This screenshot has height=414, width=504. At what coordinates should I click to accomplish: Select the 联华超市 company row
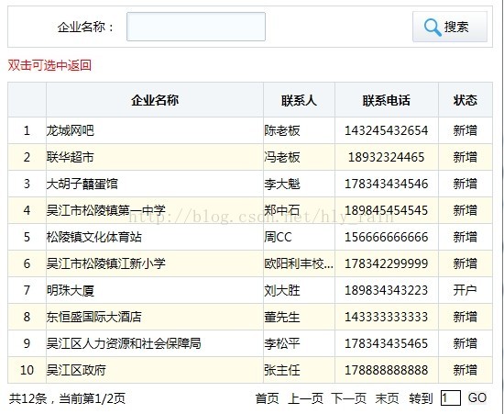pyautogui.click(x=250, y=157)
